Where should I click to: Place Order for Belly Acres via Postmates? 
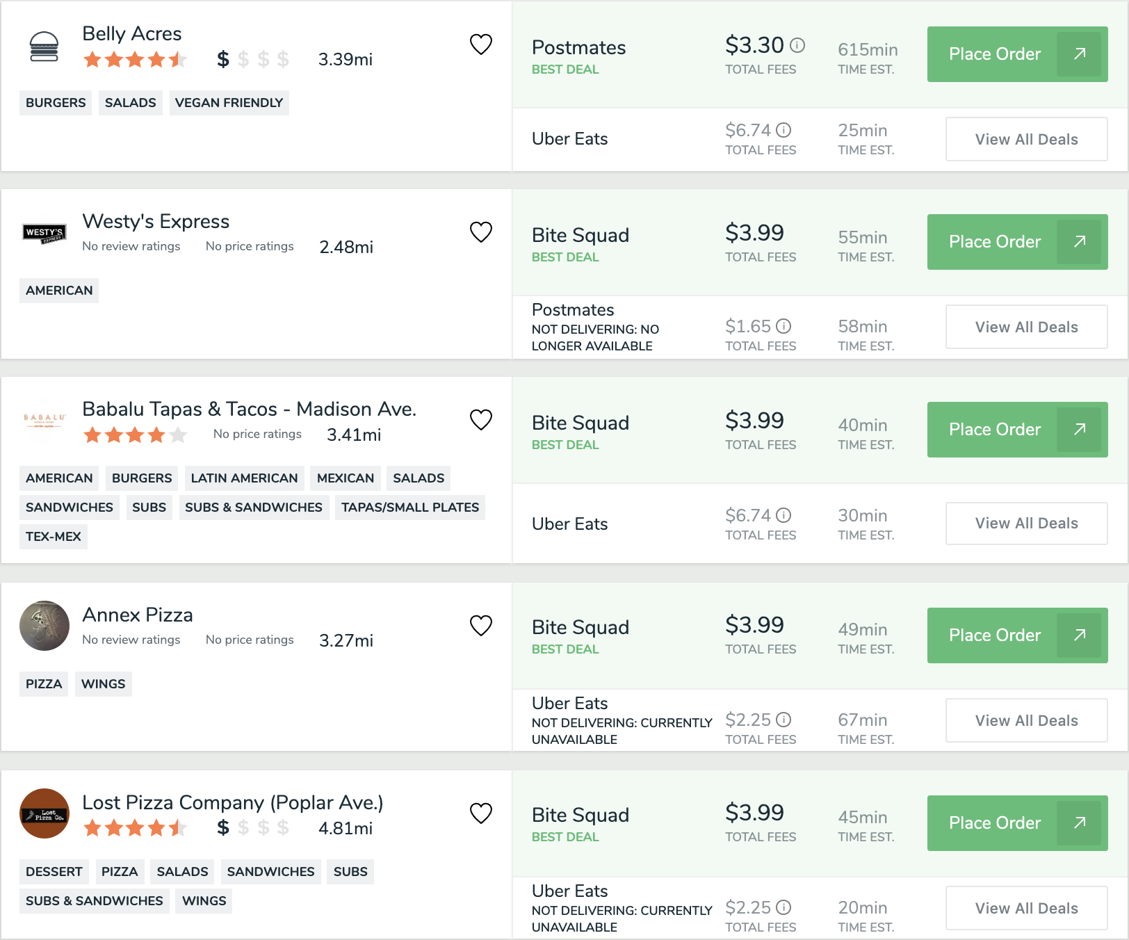tap(1018, 54)
